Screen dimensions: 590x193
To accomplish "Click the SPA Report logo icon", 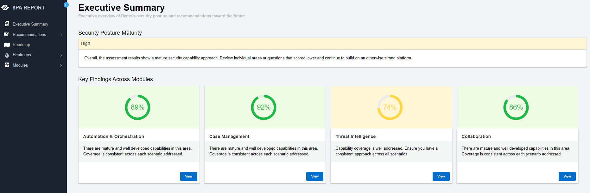I will pyautogui.click(x=5, y=8).
